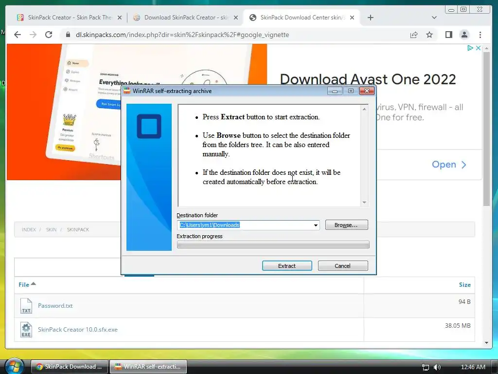Minimize the WinRAR self-extracting archive dialog
498x374 pixels.
pyautogui.click(x=335, y=91)
